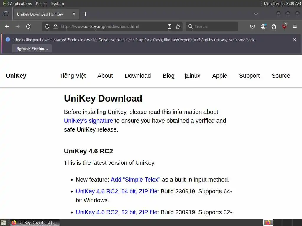Dismiss the refresh Firefox notification bar
302x226 pixels.
(x=294, y=39)
